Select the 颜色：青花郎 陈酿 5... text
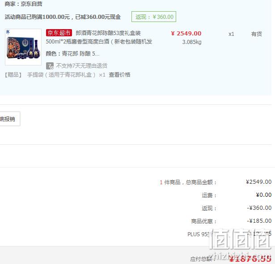The image size is (275, 264). (x=72, y=53)
